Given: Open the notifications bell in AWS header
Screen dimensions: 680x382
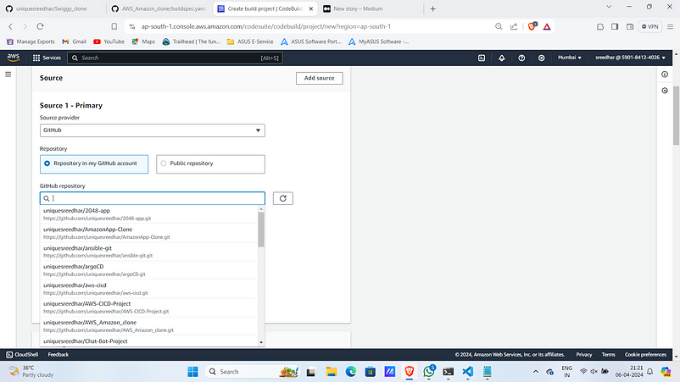Looking at the screenshot, I should pyautogui.click(x=501, y=58).
